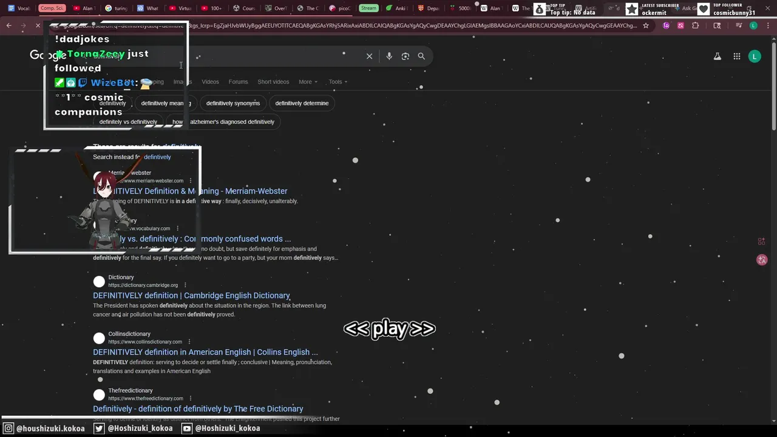Expand the Tools dropdown
The height and width of the screenshot is (437, 777).
point(338,82)
